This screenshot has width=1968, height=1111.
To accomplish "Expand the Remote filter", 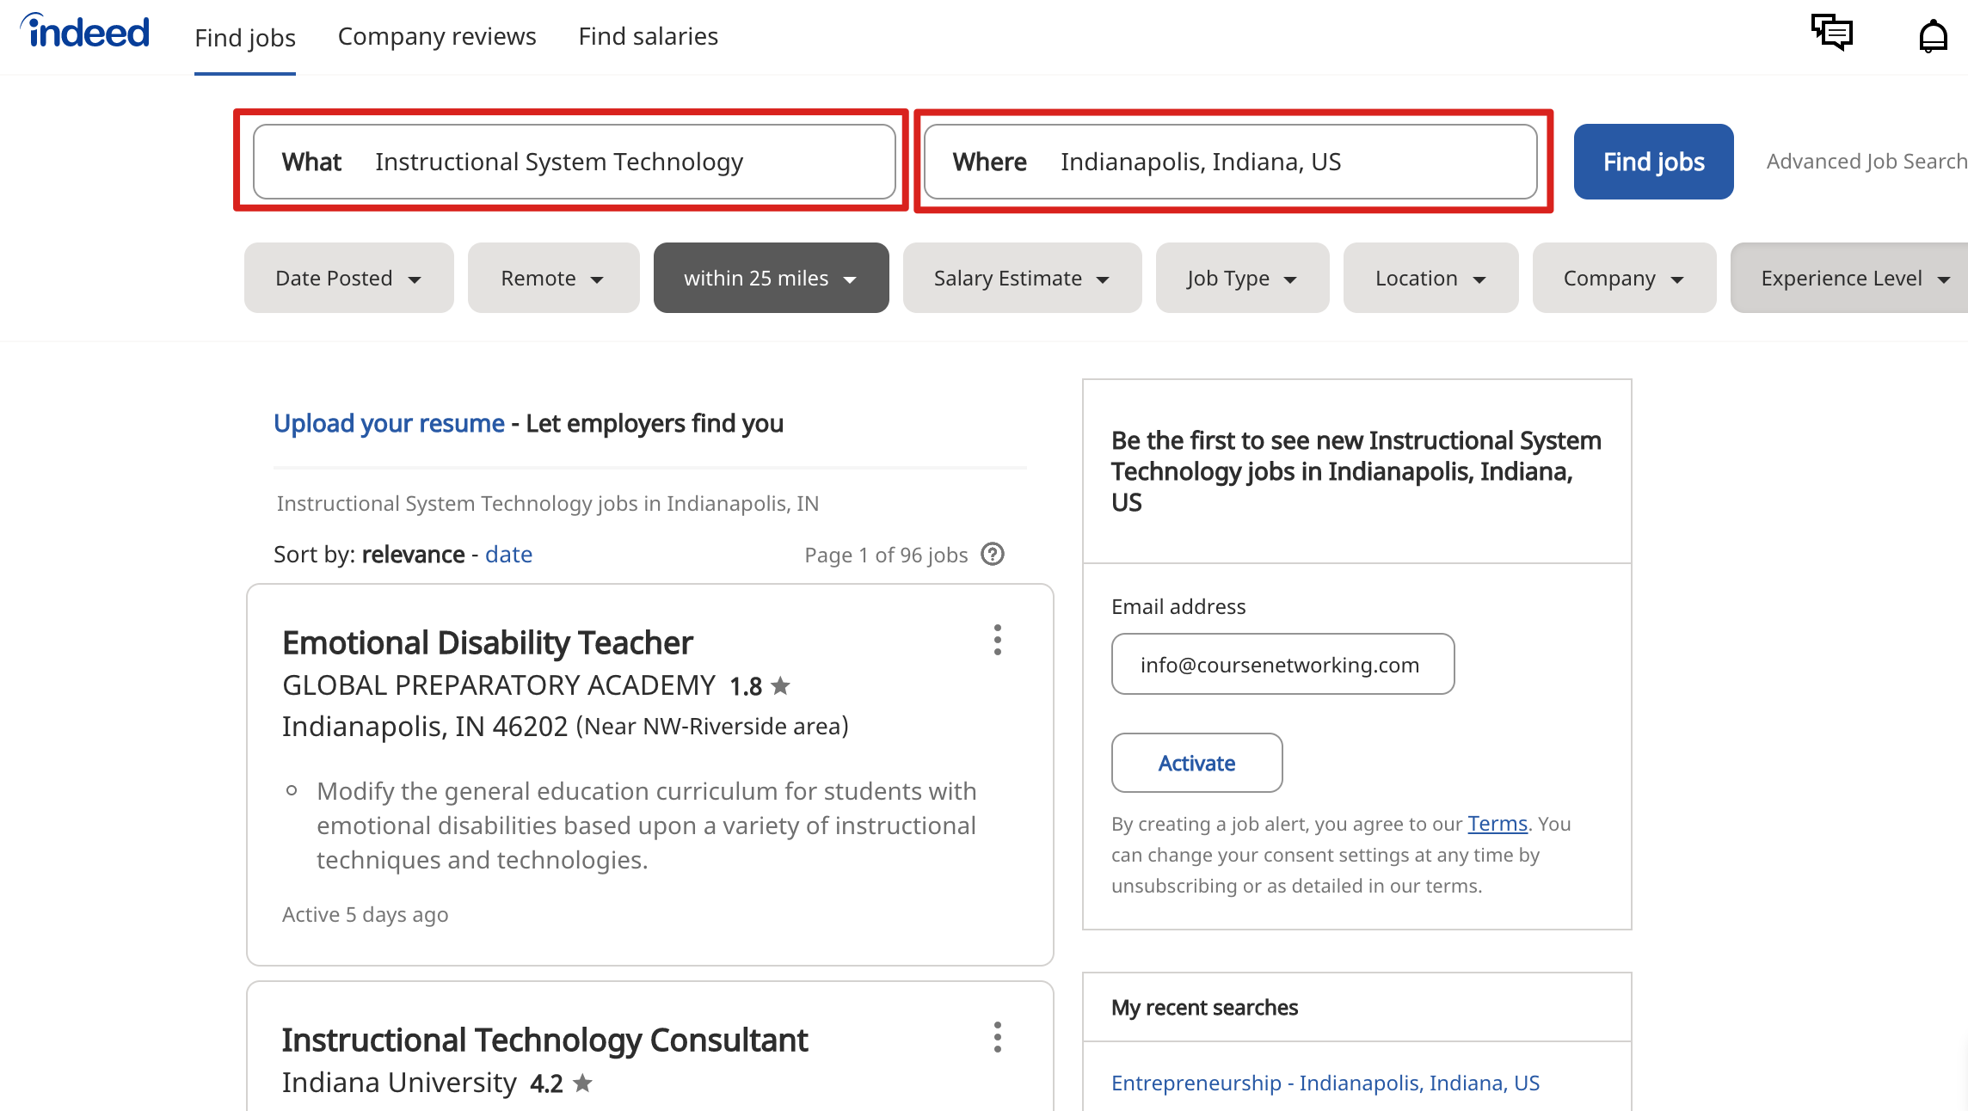I will [553, 278].
